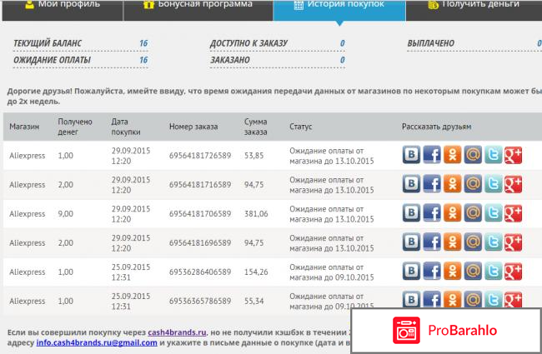Click Mail.ru icon for order 69564181696589
The width and height of the screenshot is (542, 354).
point(473,242)
